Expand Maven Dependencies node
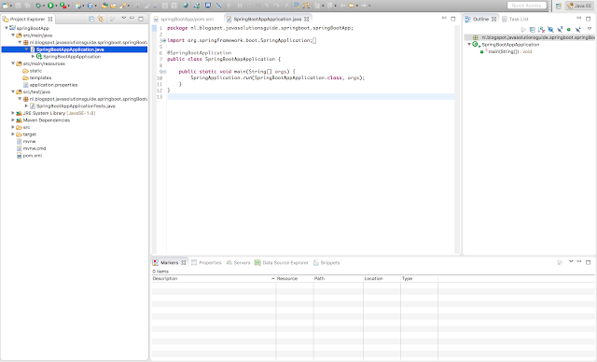The image size is (597, 362). point(13,120)
